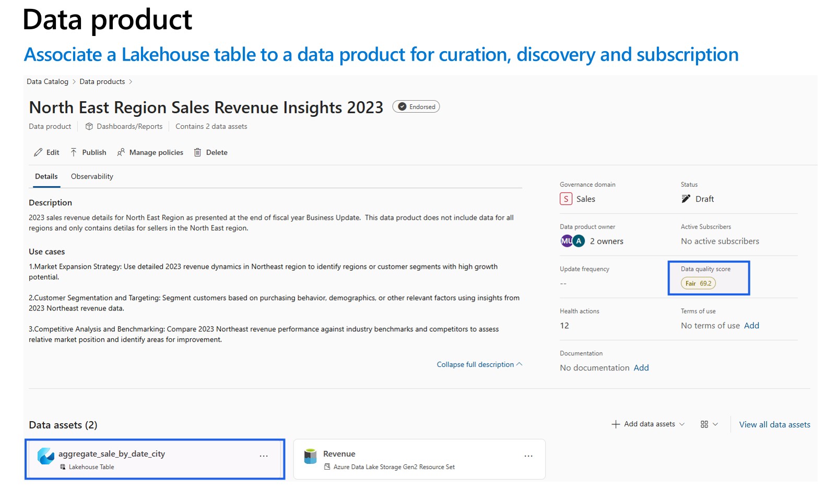Click the Edit pencil icon

[x=38, y=152]
